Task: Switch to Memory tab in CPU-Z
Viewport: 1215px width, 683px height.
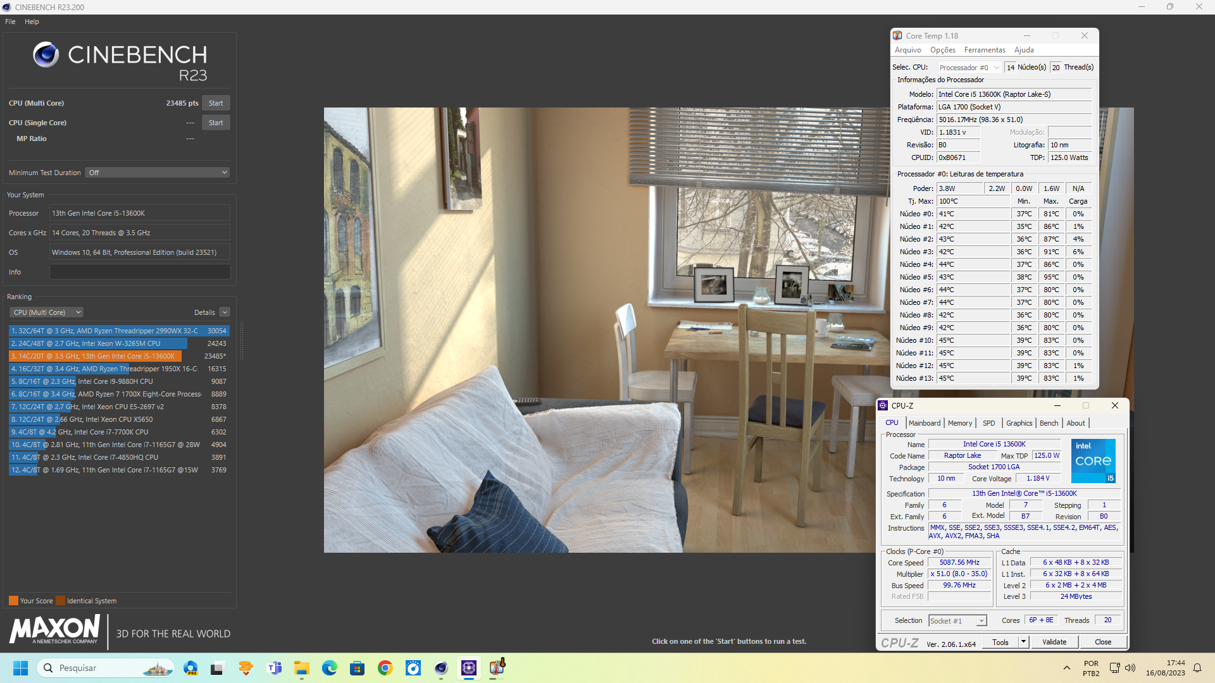Action: 960,423
